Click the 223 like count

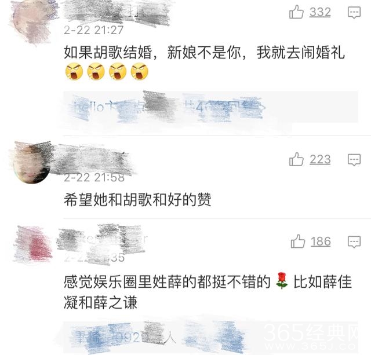[320, 159]
